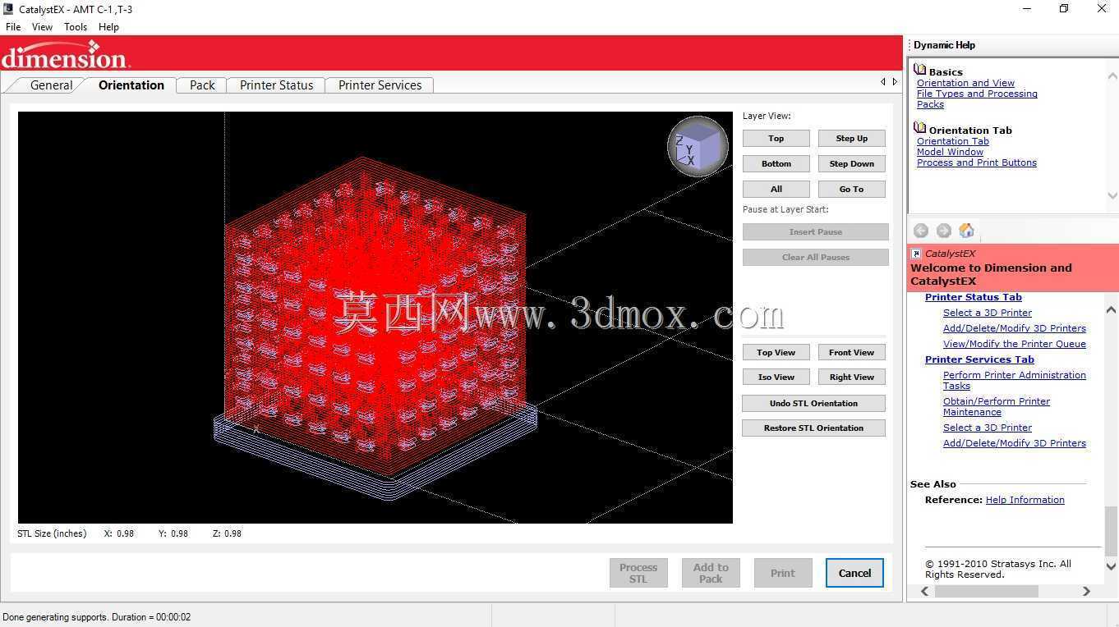Click the Cancel button
This screenshot has height=627, width=1119.
tap(854, 573)
